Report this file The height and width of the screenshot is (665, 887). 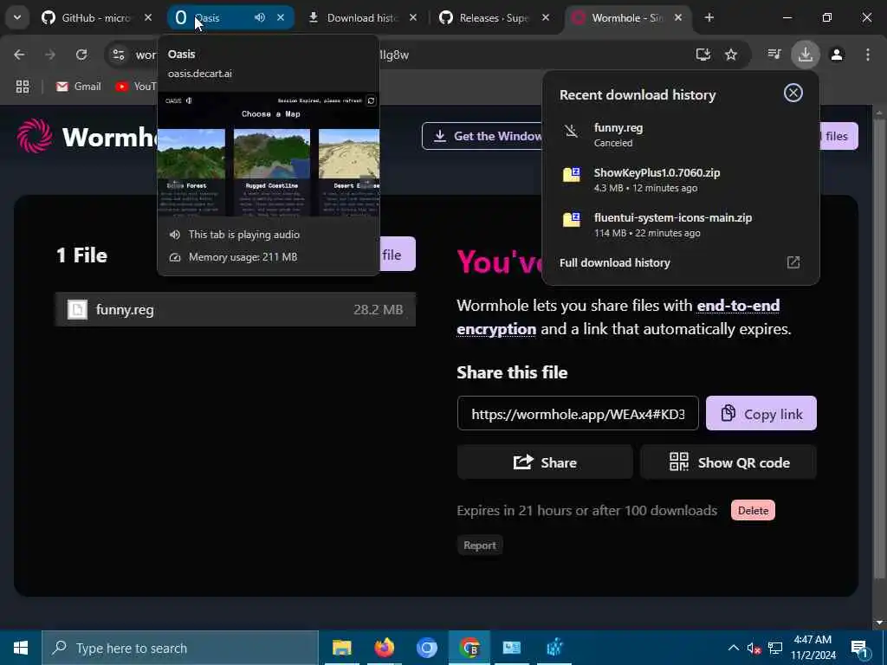(x=480, y=546)
